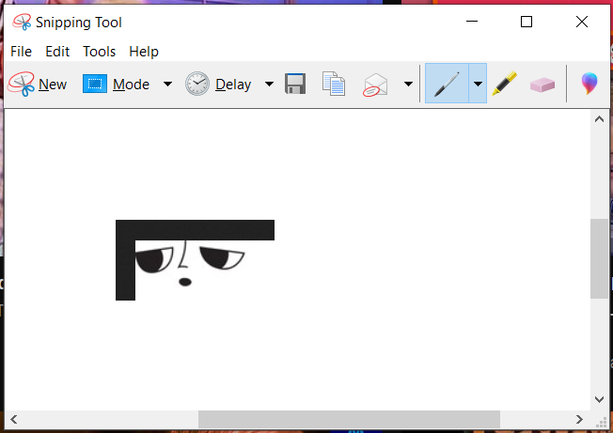613x433 pixels.
Task: Click the vertical scrollbar down arrow
Action: 599,399
